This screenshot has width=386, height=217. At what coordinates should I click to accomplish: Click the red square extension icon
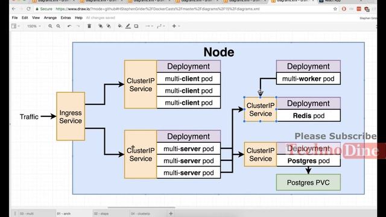359,9
